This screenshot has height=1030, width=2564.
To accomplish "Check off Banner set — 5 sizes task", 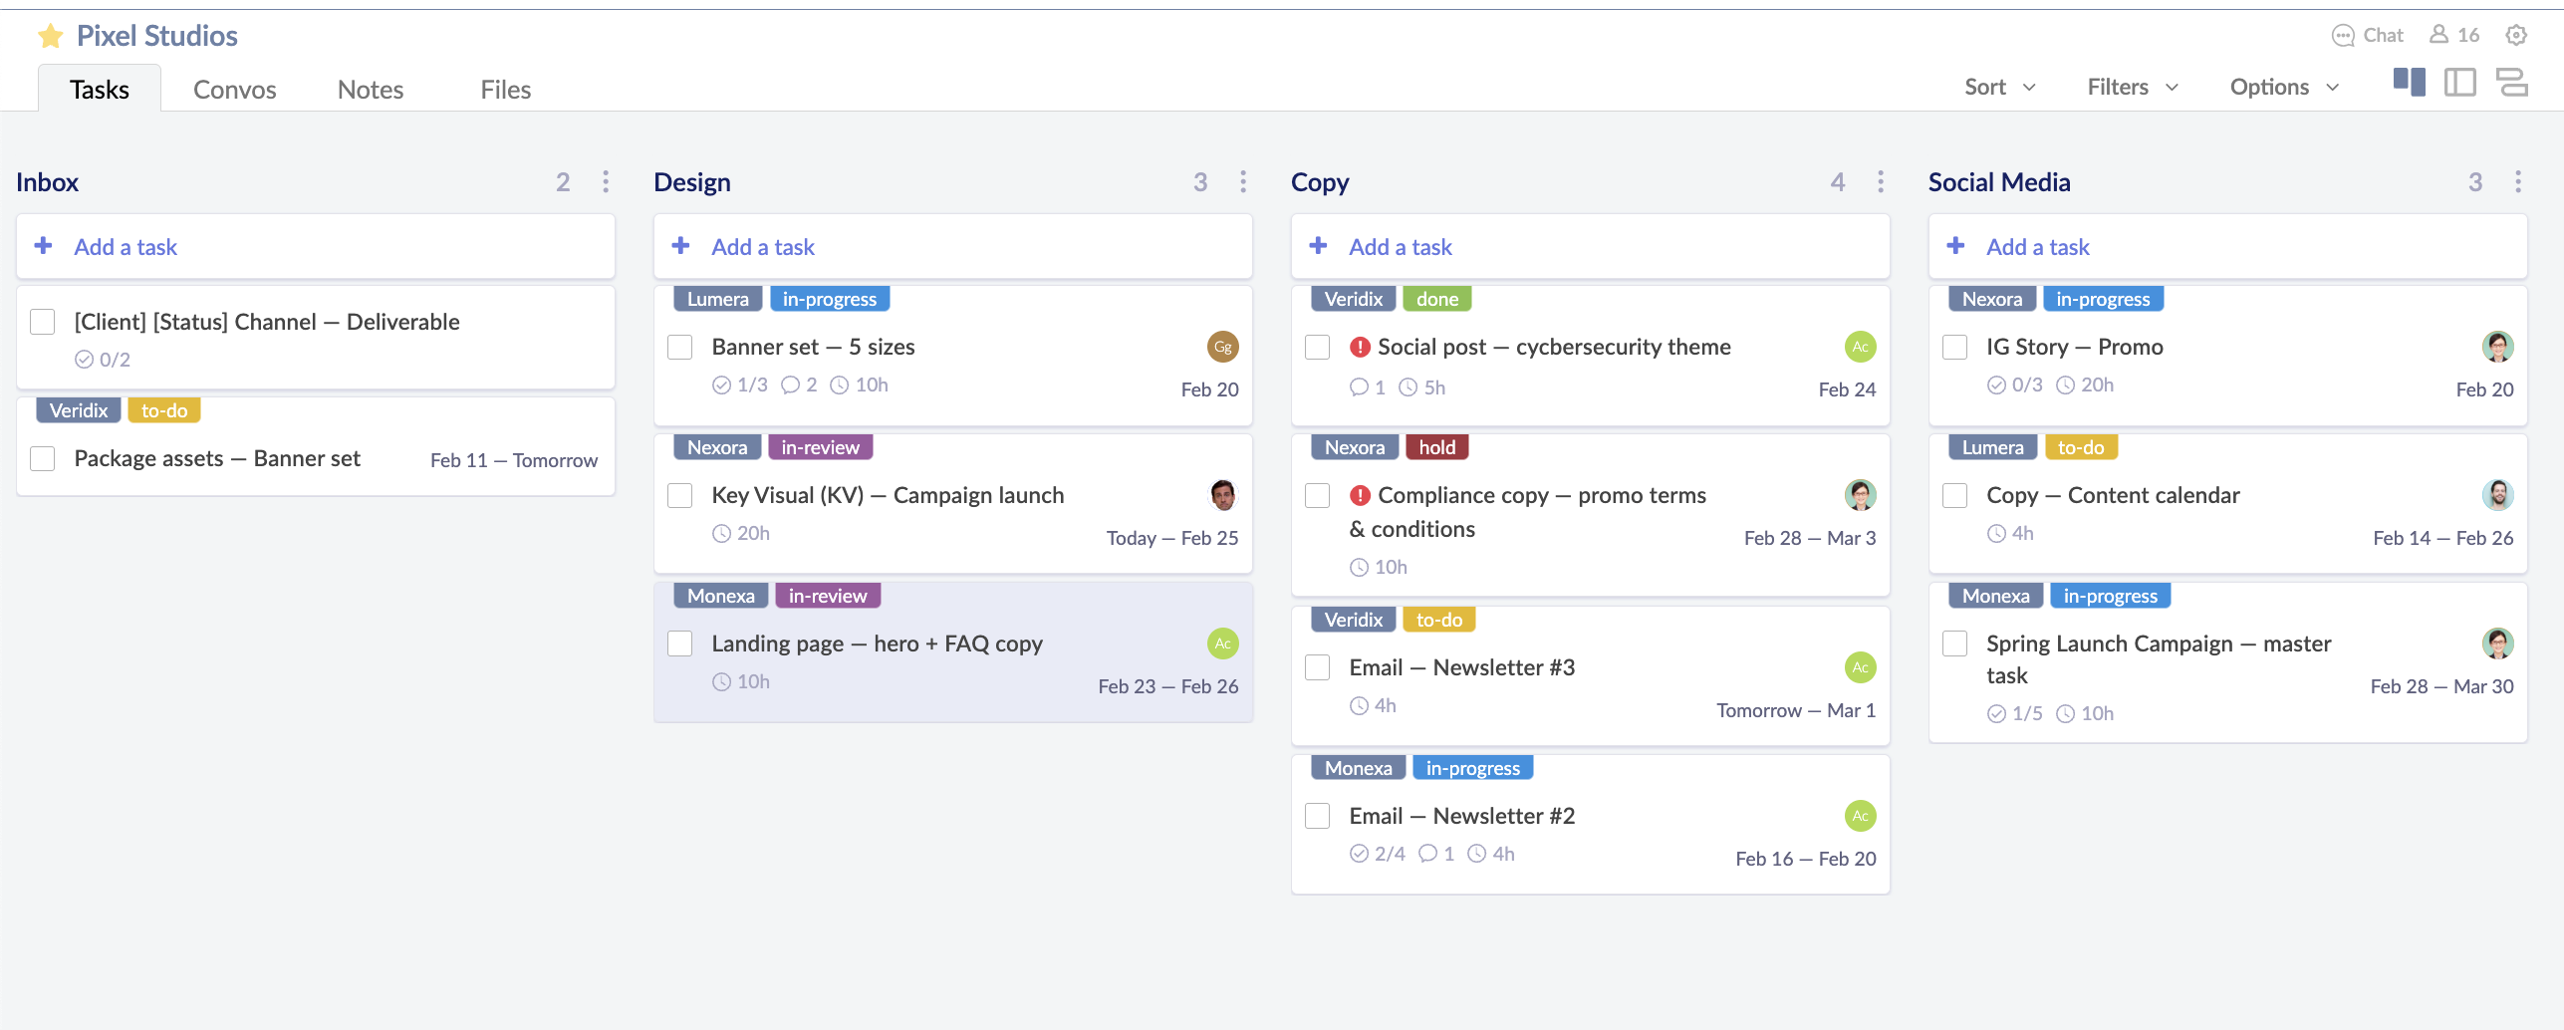I will [680, 348].
